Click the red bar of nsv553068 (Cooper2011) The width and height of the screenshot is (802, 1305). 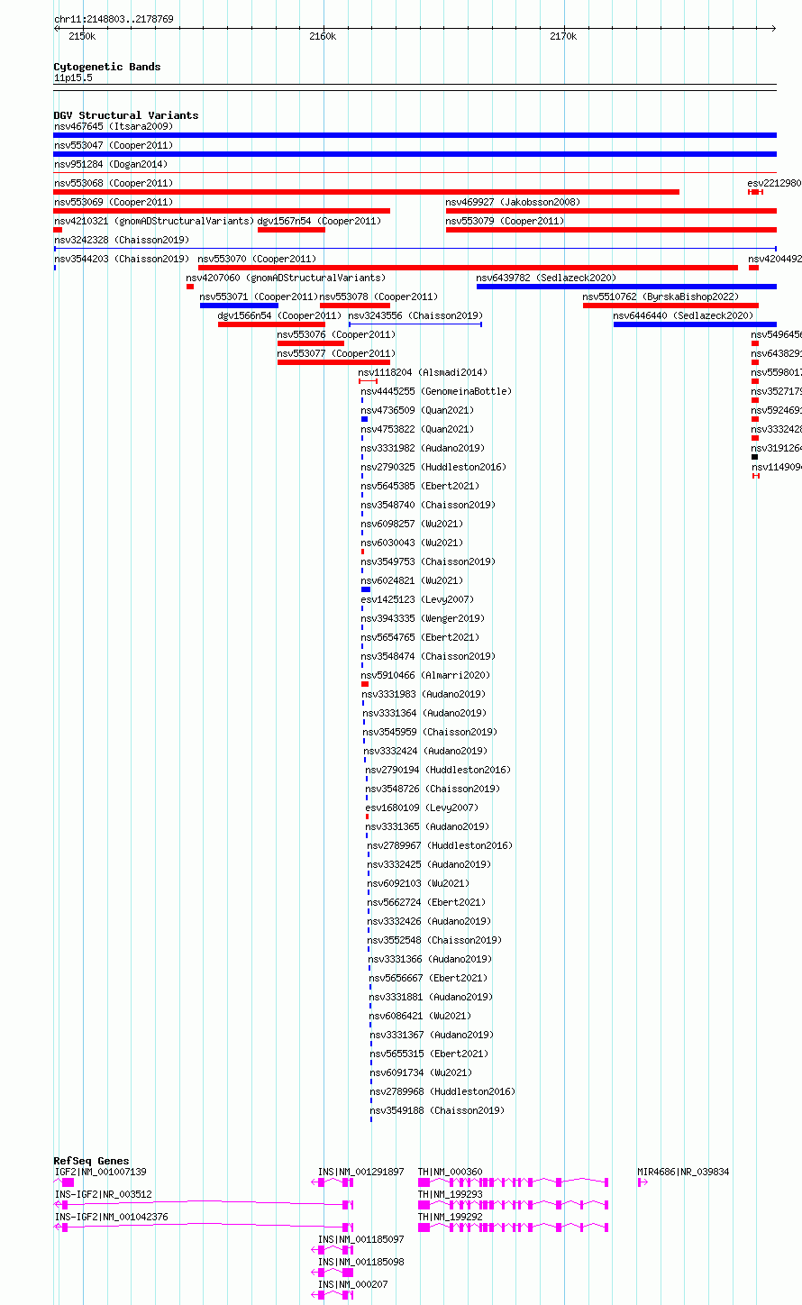pyautogui.click(x=366, y=192)
